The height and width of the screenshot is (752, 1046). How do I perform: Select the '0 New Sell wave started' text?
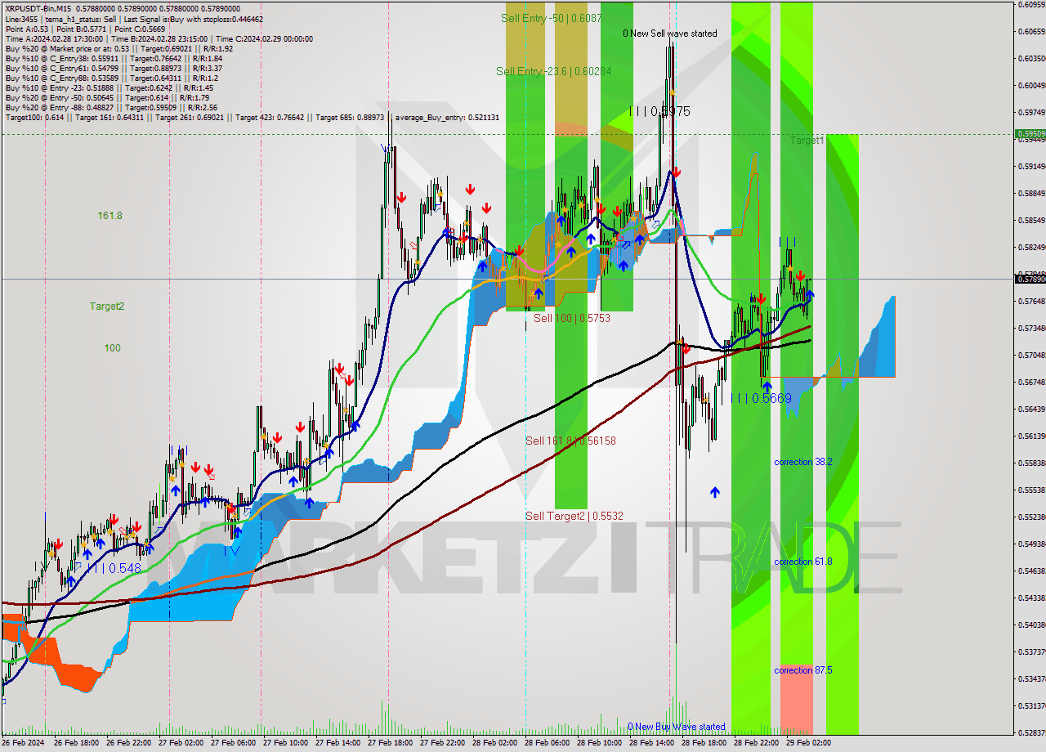pos(670,34)
